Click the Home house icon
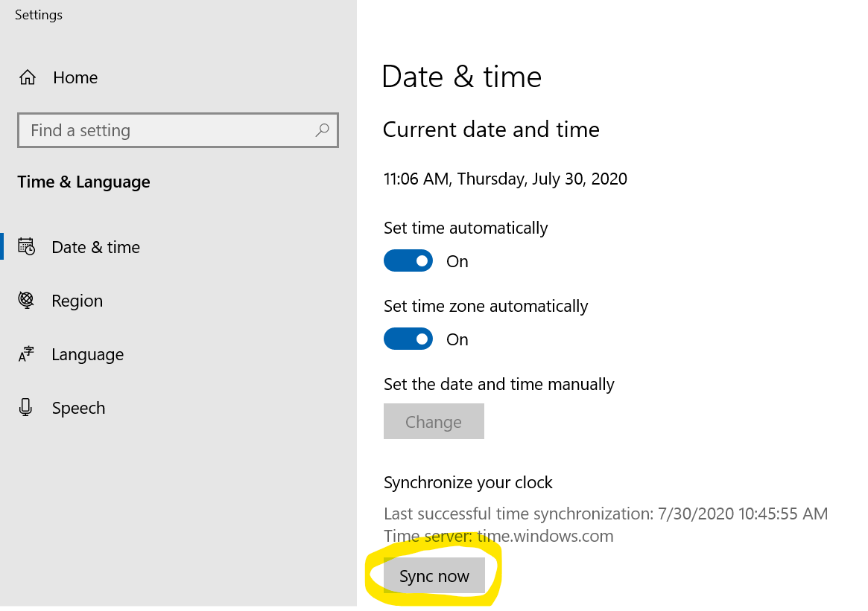 tap(28, 78)
